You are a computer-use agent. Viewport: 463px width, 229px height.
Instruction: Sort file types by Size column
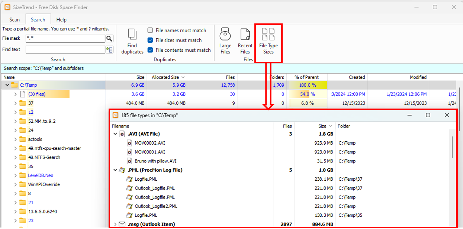click(x=315, y=126)
